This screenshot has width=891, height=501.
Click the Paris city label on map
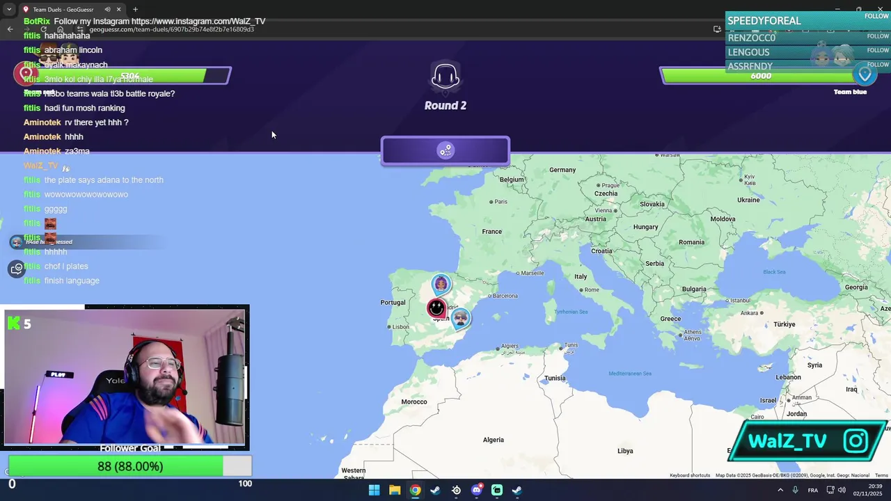click(x=500, y=202)
